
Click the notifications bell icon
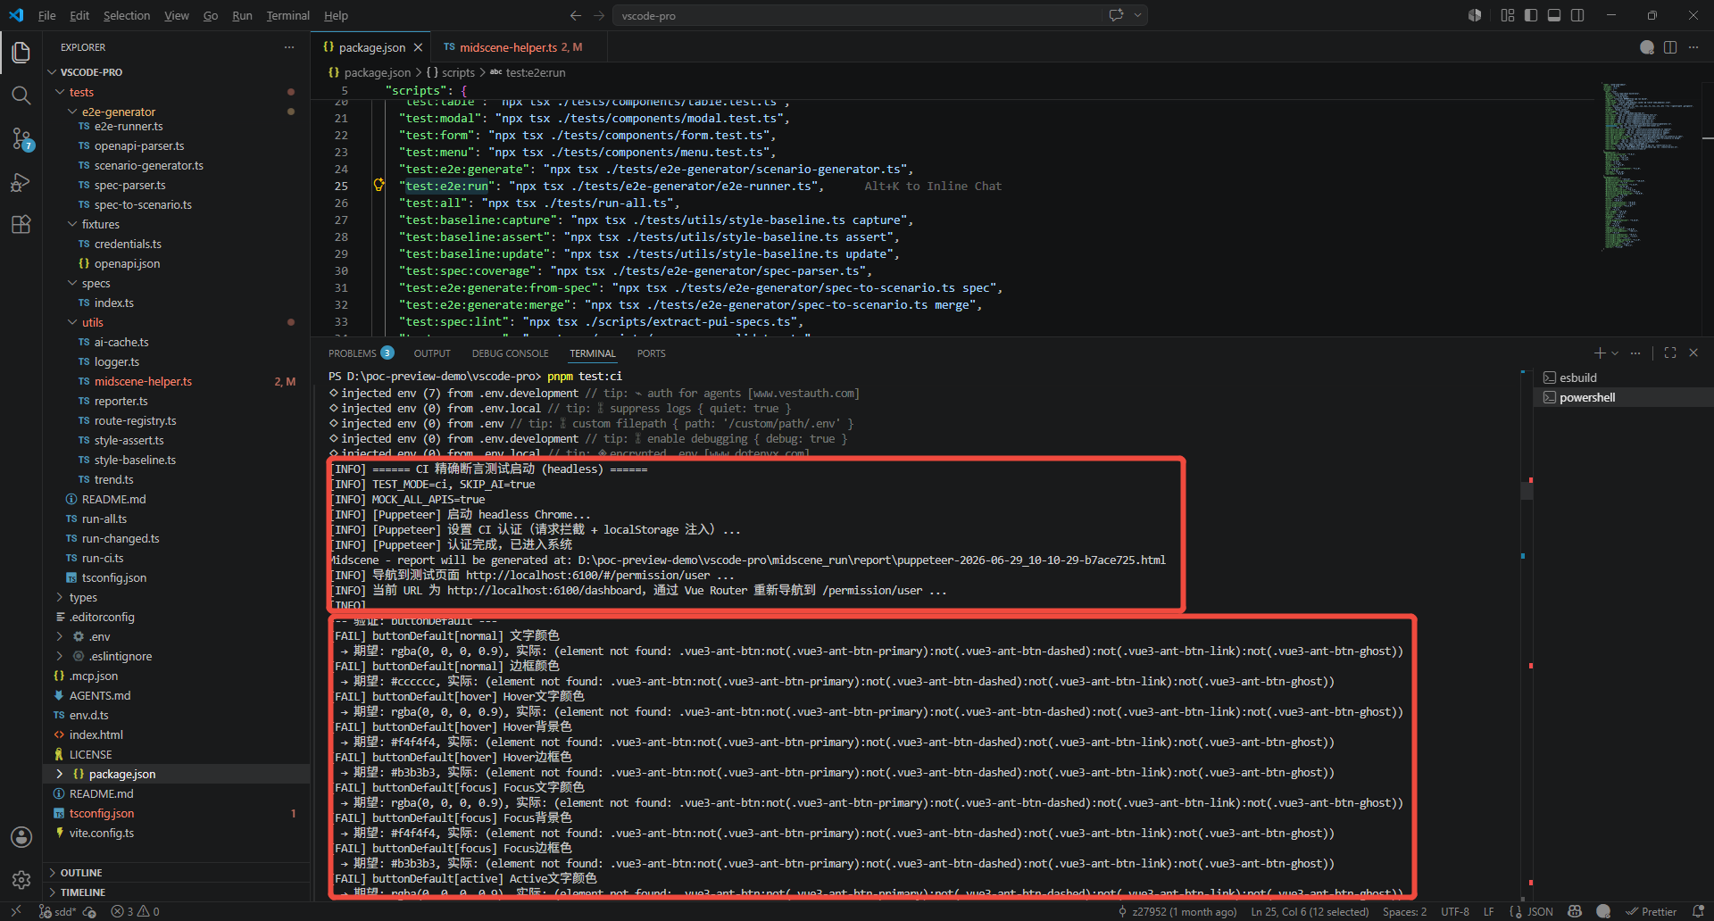click(x=1698, y=911)
